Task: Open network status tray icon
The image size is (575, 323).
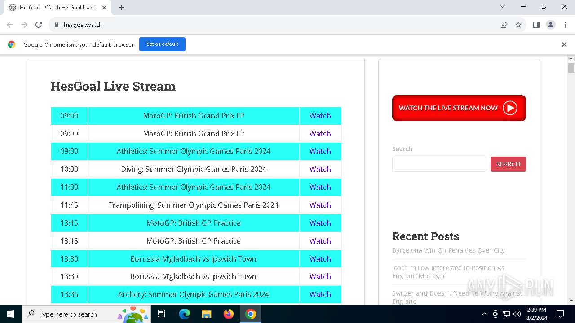Action: (x=506, y=314)
